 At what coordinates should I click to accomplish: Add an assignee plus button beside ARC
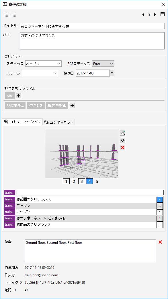click(18, 96)
